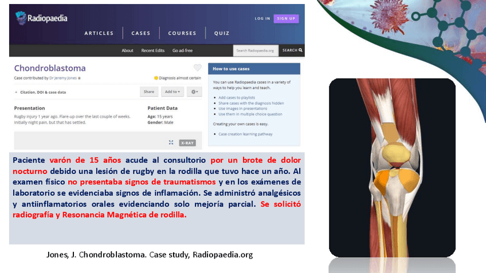Open Case creation learning pathway link
The image size is (486, 273).
click(x=245, y=134)
